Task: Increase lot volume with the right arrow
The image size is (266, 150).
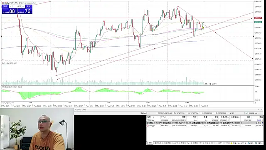Action: point(23,6)
